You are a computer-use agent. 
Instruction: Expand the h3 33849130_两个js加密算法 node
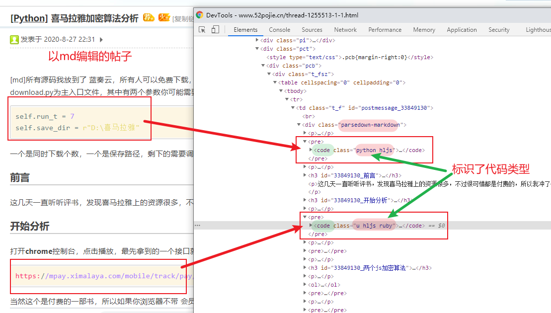(305, 268)
